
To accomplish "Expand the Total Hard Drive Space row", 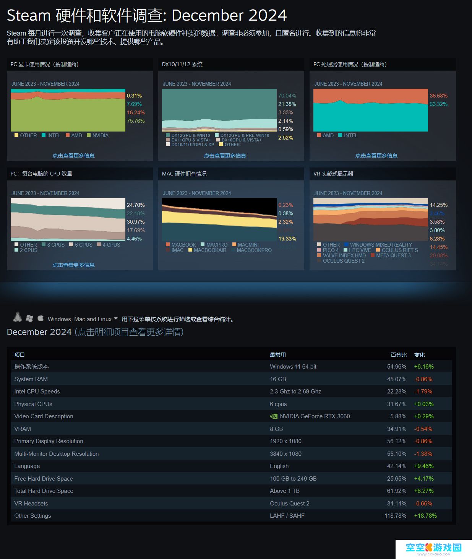I will 231,491.
